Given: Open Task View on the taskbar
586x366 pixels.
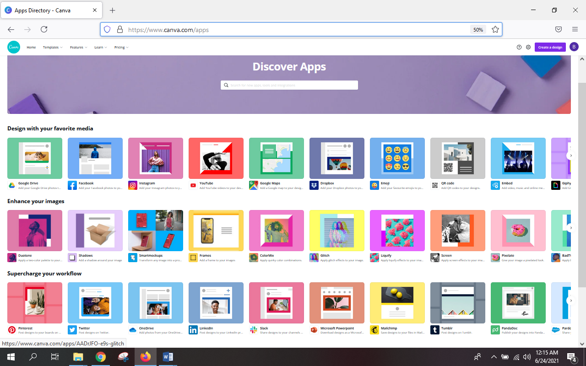Looking at the screenshot, I should coord(55,357).
